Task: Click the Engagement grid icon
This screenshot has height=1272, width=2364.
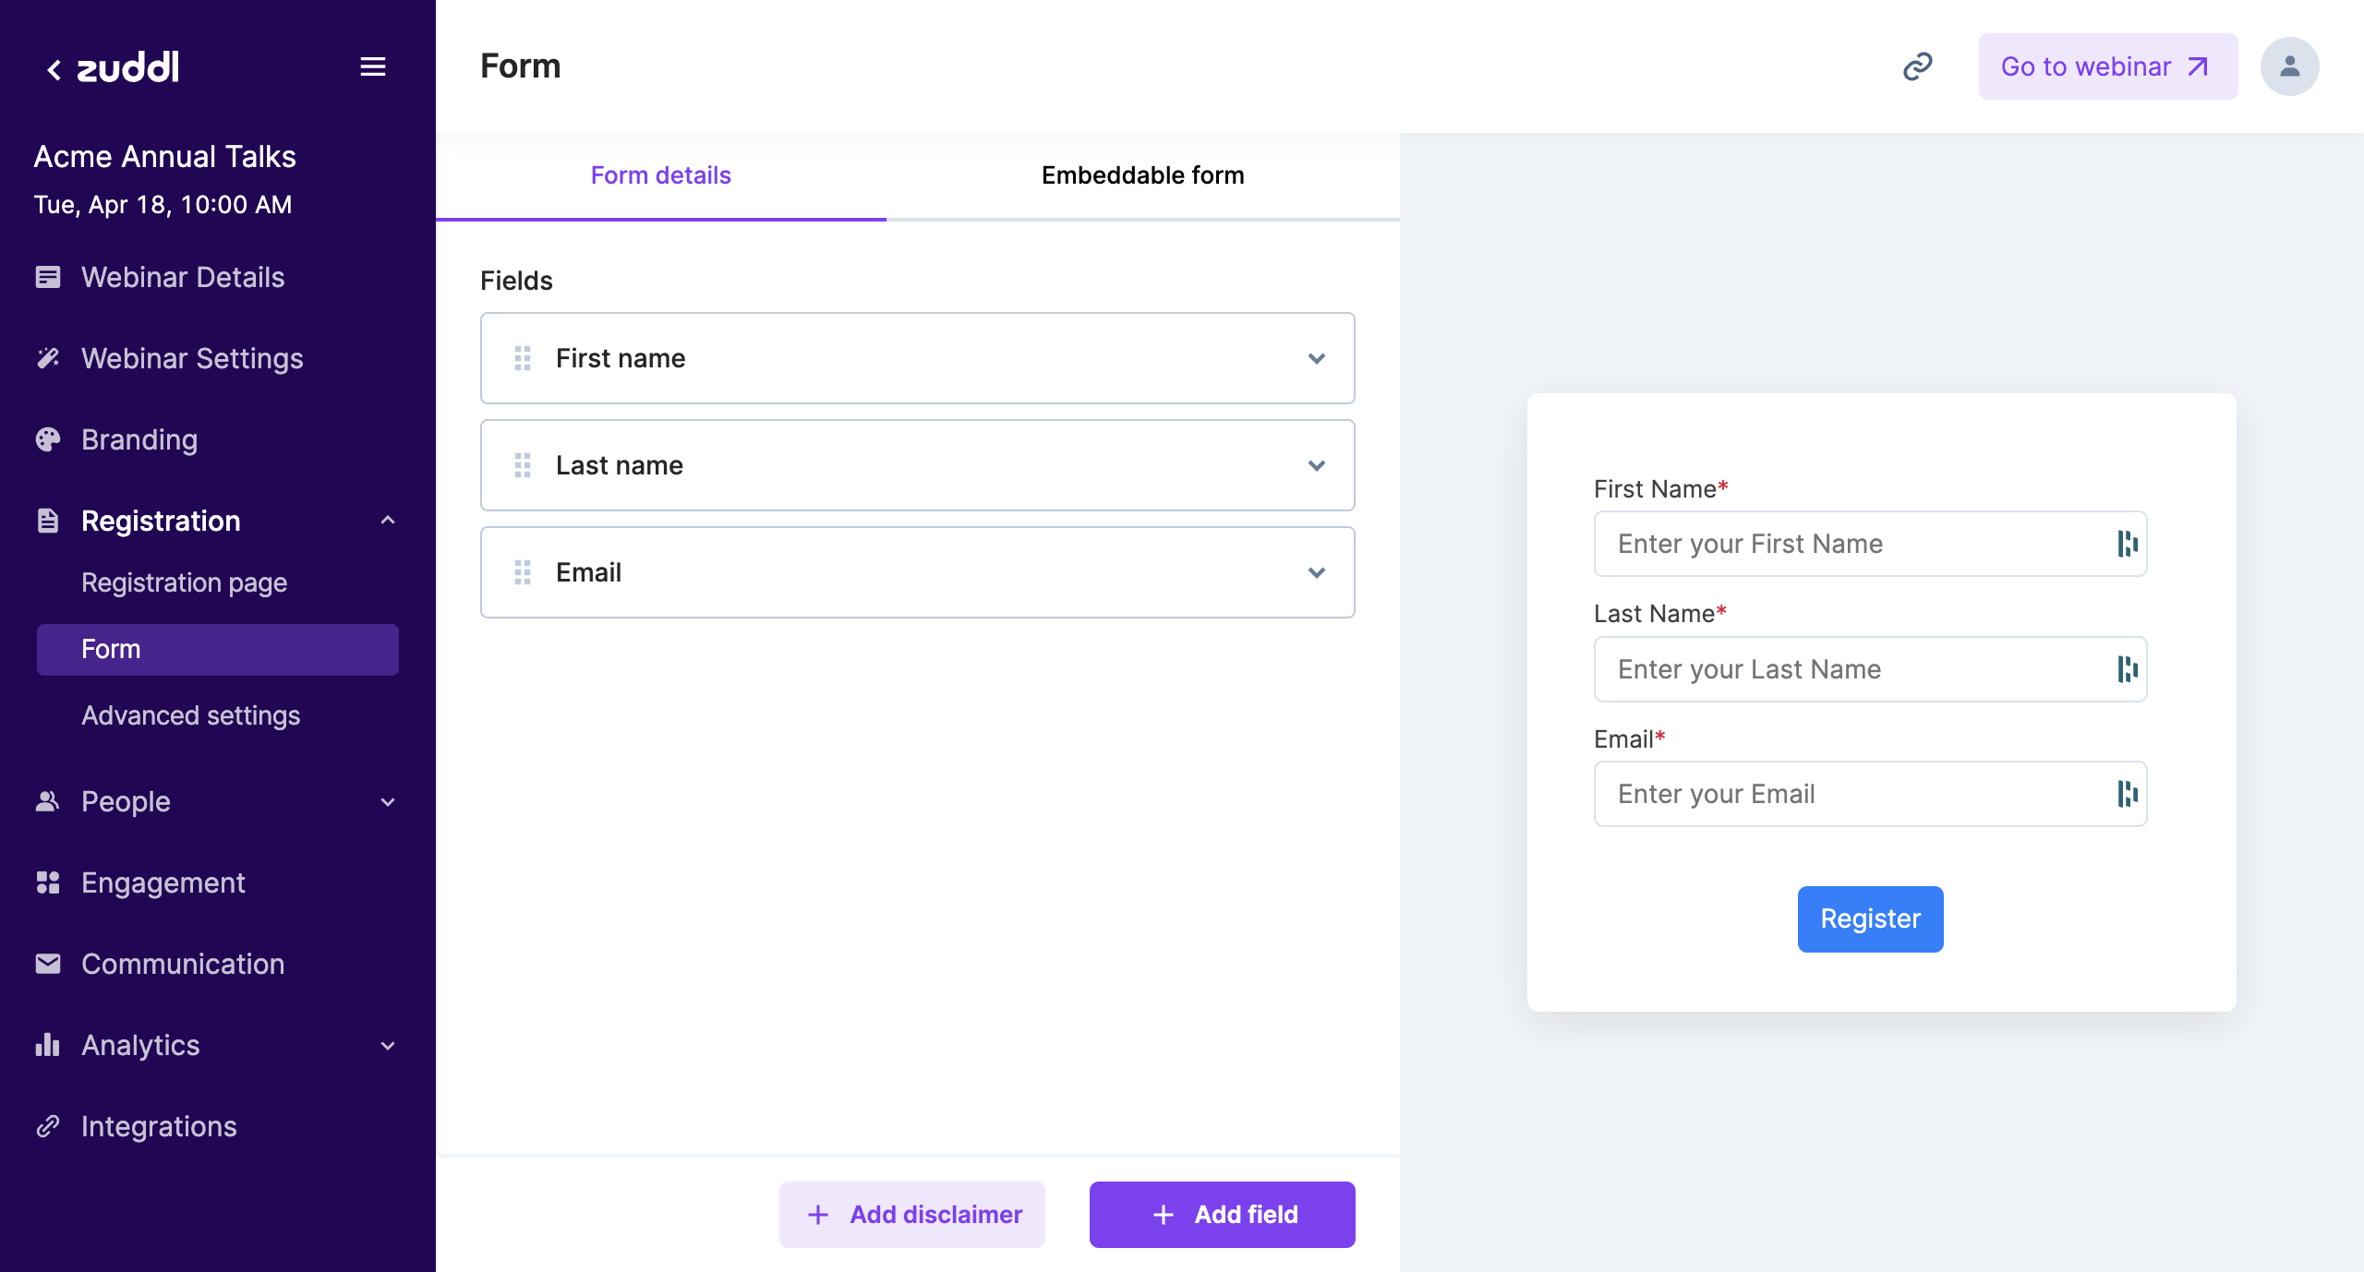Action: point(48,882)
